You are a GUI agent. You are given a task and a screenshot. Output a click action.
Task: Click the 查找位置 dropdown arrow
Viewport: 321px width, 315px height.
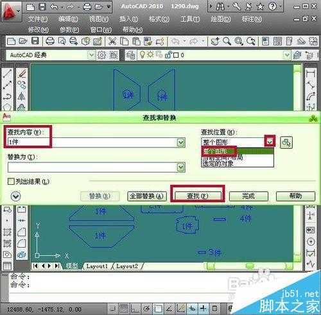[270, 141]
